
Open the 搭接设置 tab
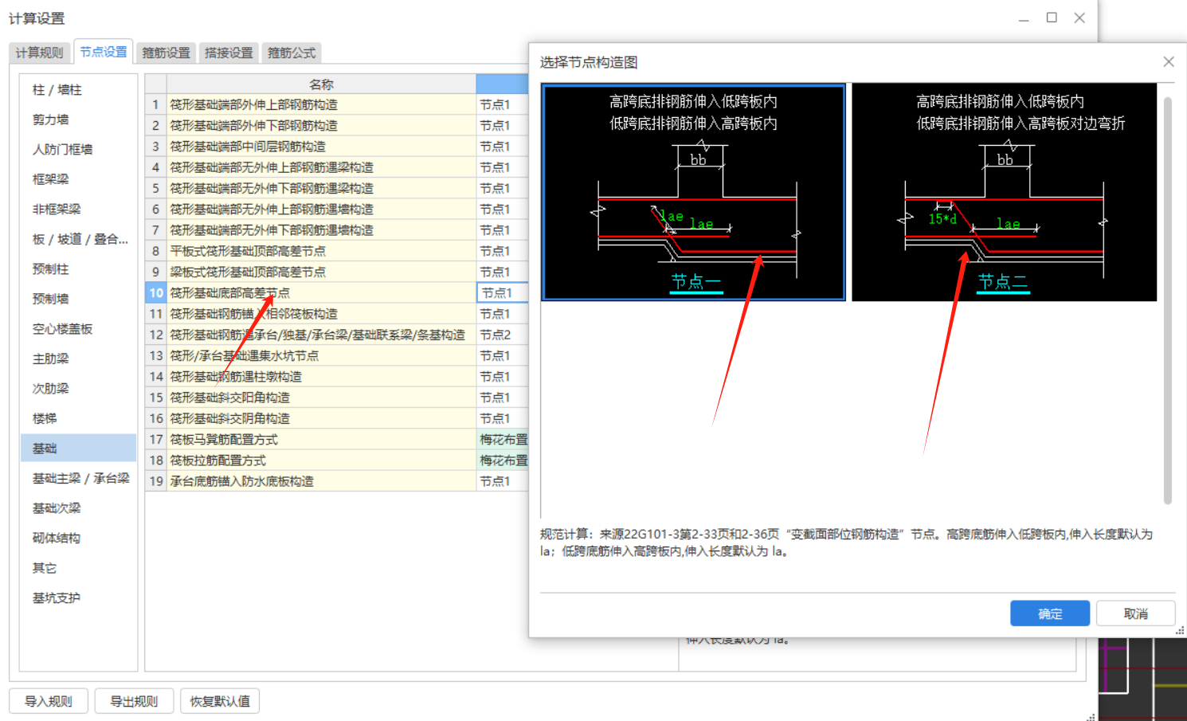[x=229, y=53]
